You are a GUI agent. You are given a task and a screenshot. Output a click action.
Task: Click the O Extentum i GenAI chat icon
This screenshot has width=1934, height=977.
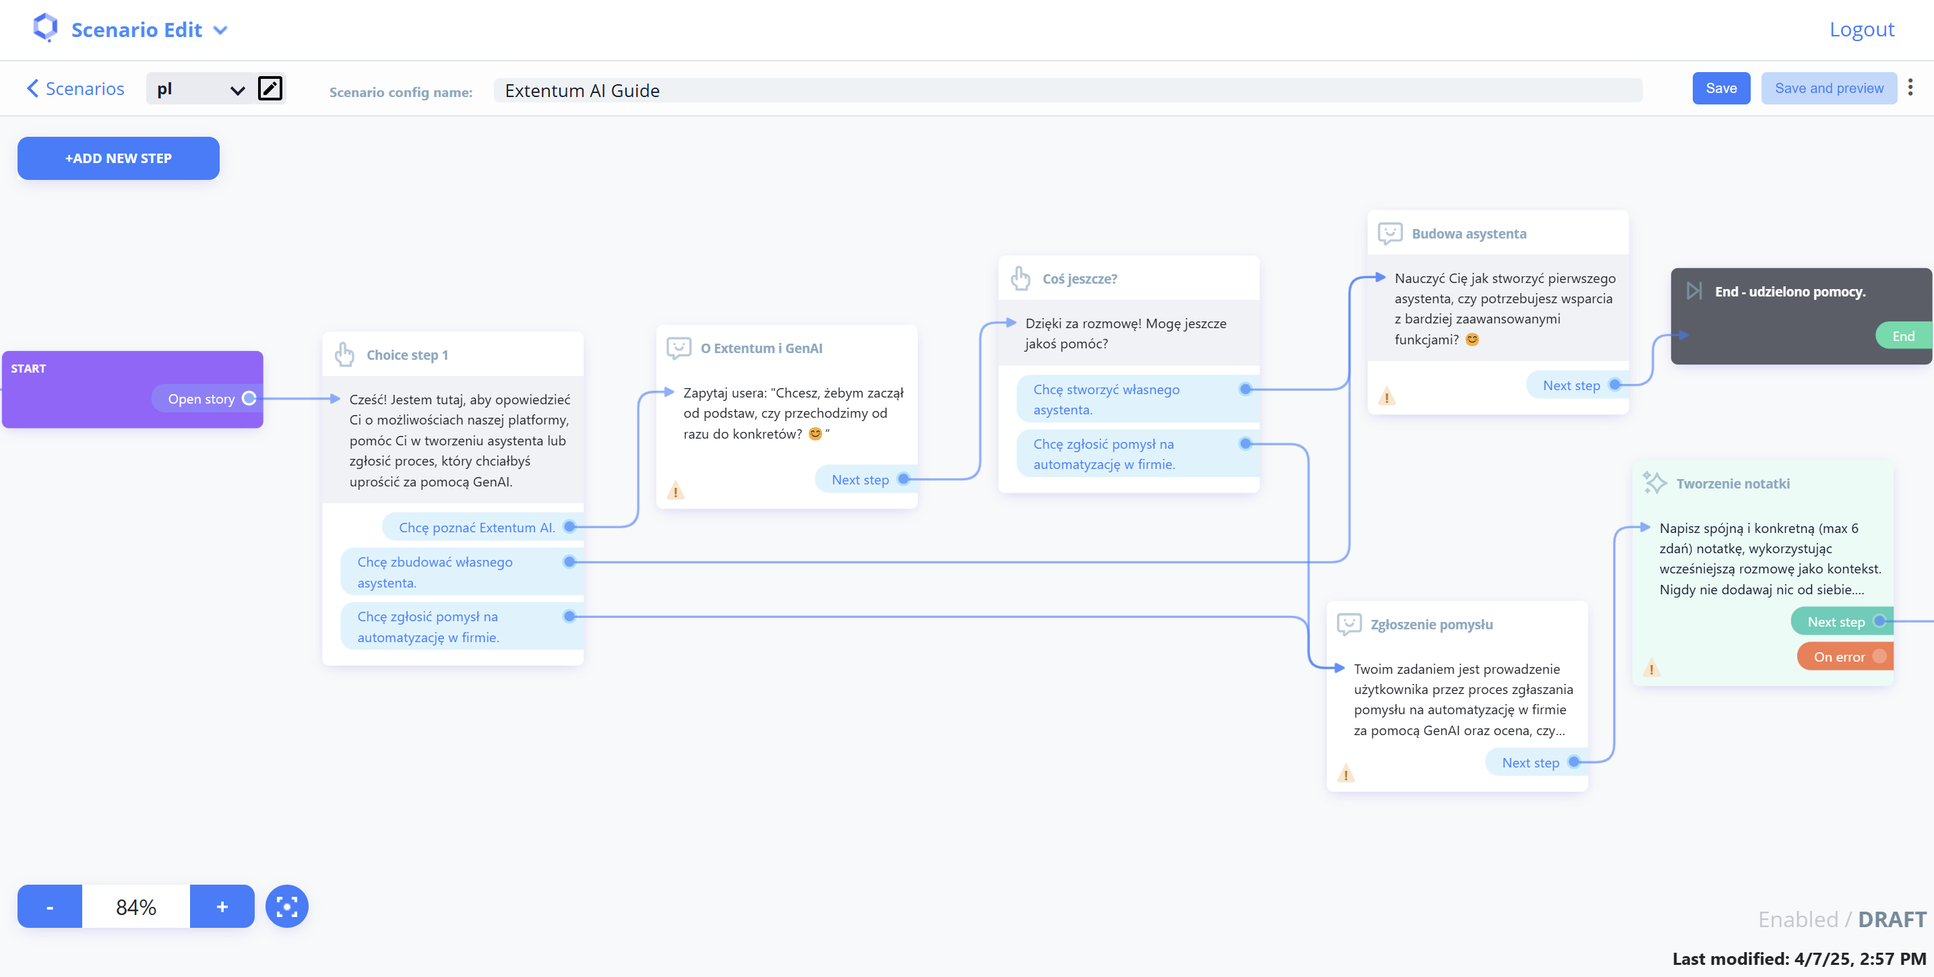[x=679, y=348]
